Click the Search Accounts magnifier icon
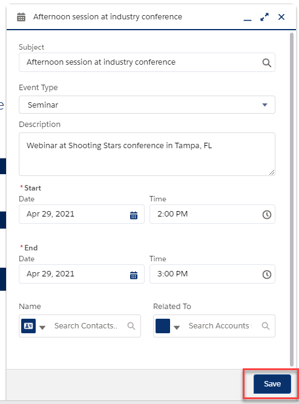Viewport: 299px width, 404px height. tap(266, 326)
